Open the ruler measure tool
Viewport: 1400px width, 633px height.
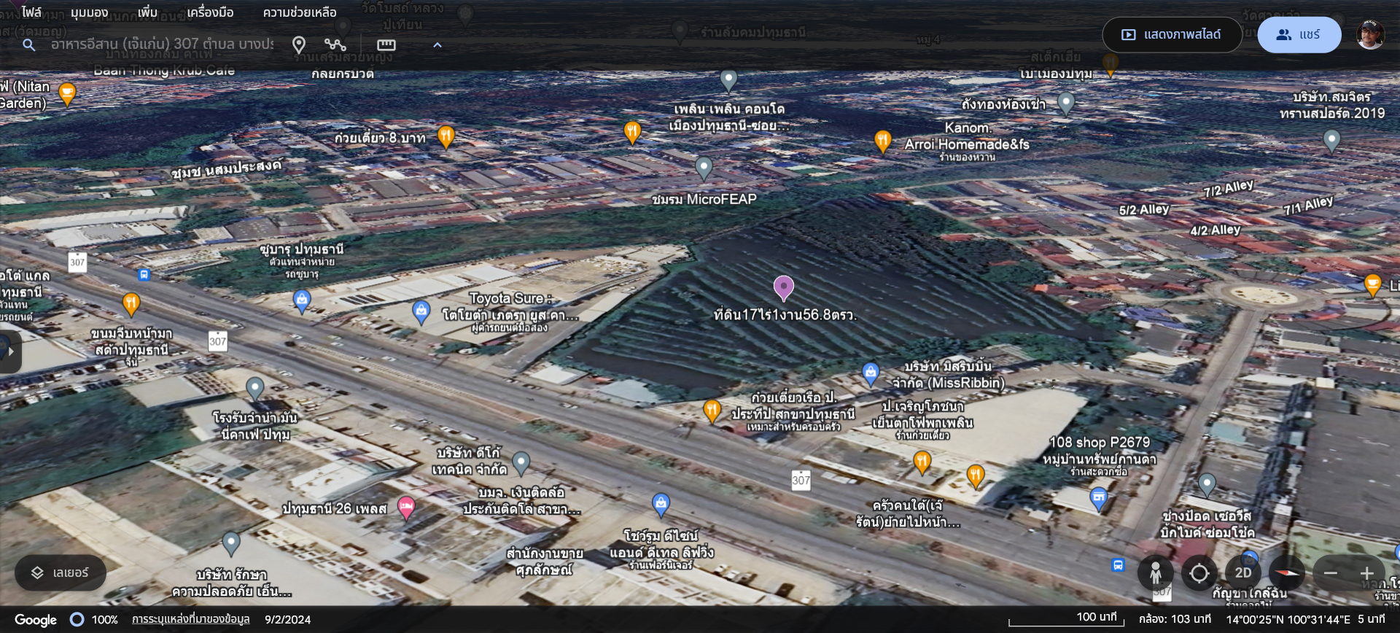(x=386, y=45)
